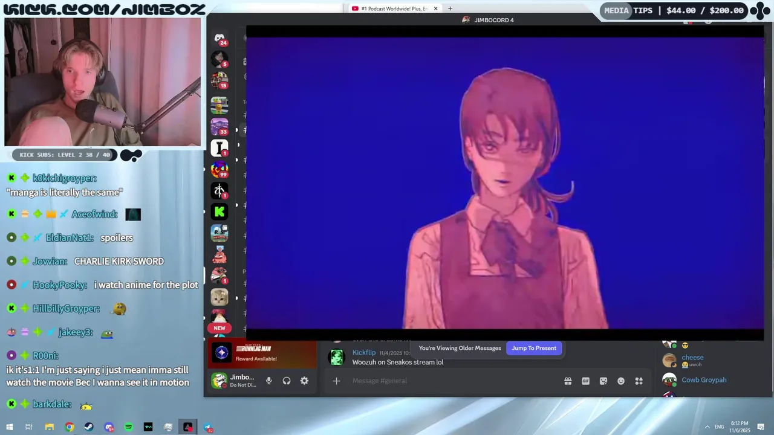This screenshot has width=774, height=435.
Task: Open Google Chrome from taskbar
Action: coord(70,427)
